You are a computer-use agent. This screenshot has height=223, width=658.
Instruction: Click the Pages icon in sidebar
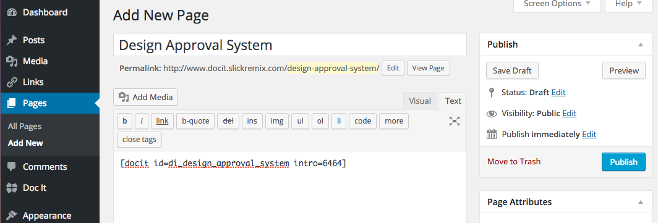pos(12,103)
